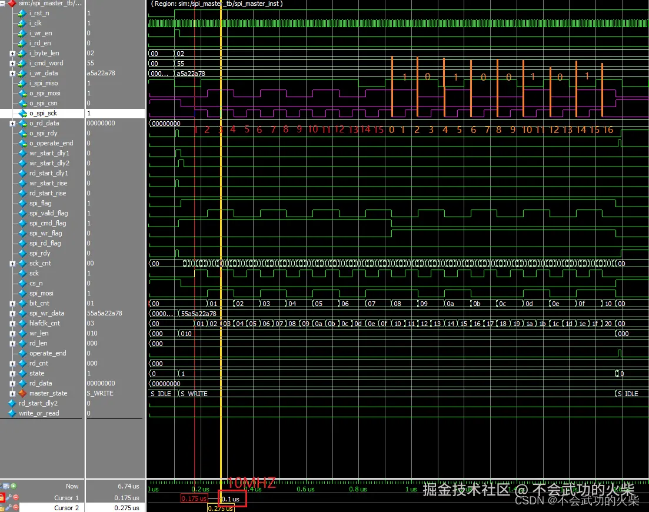Click the a5a22a78 value of i_wr_data
The image size is (649, 512).
pos(101,73)
